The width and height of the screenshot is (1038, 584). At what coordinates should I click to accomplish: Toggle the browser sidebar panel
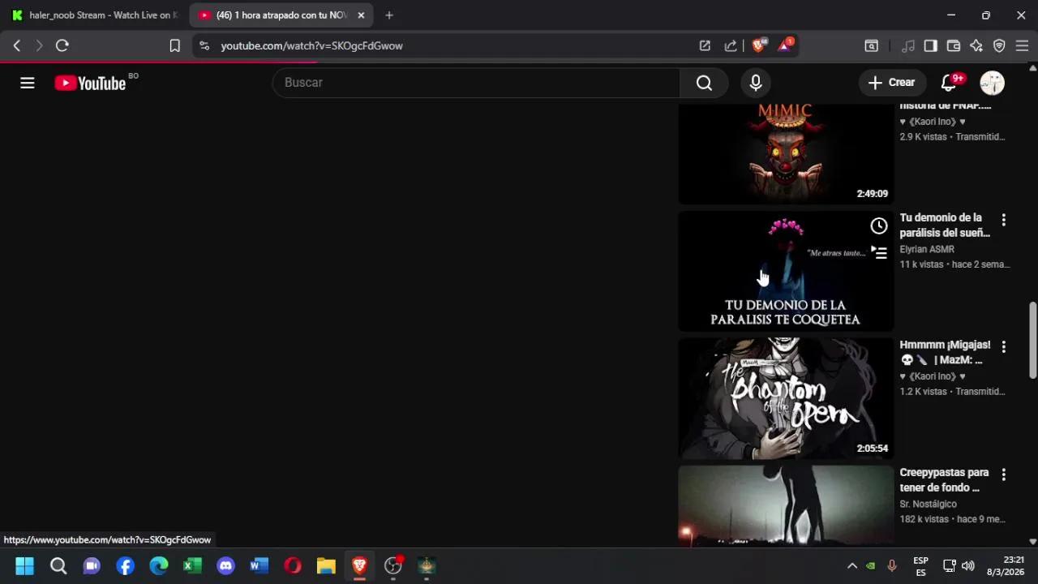click(x=930, y=45)
